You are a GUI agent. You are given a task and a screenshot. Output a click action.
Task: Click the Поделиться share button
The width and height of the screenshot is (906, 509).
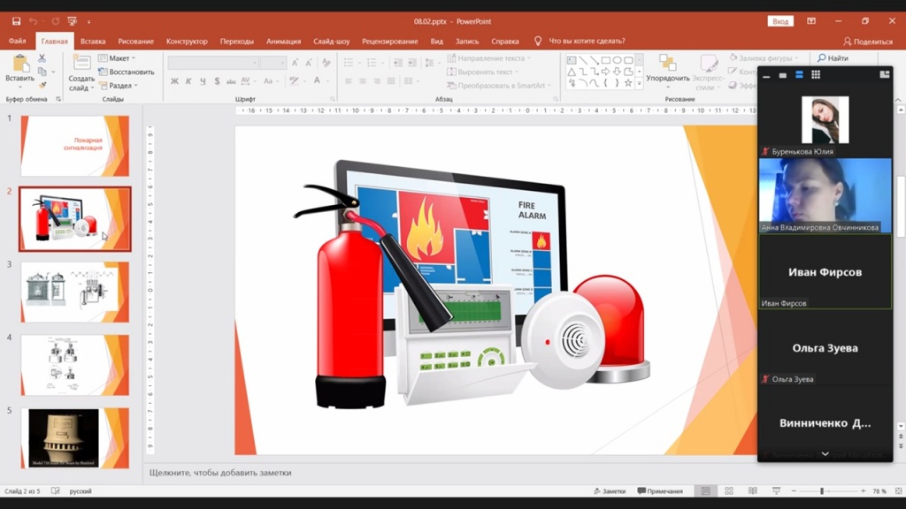868,42
